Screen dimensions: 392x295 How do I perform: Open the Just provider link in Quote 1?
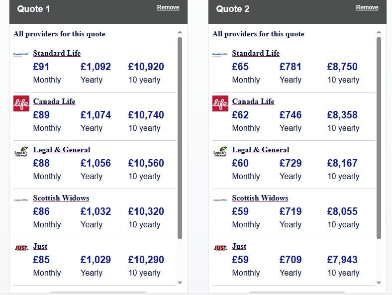coord(40,246)
